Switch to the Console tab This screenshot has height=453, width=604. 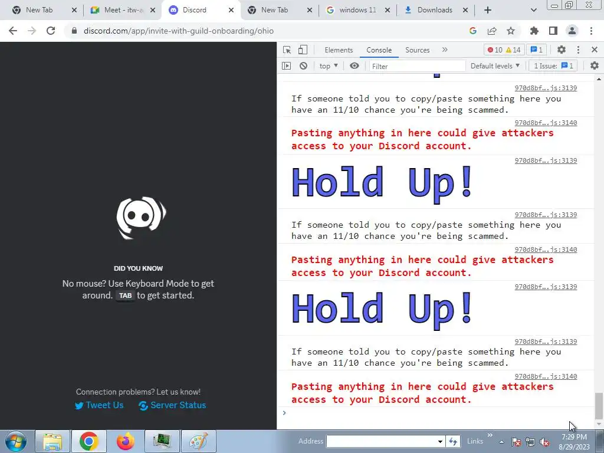pyautogui.click(x=379, y=50)
